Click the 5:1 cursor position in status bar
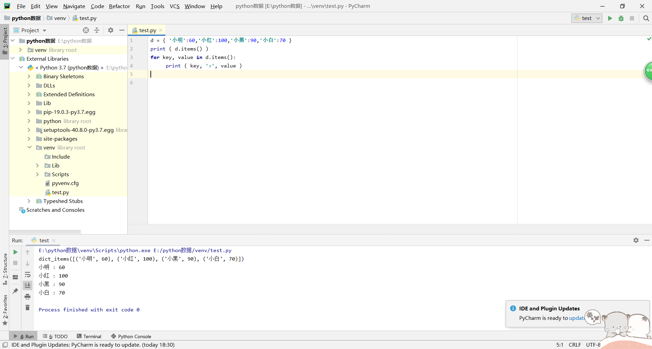 [560, 345]
